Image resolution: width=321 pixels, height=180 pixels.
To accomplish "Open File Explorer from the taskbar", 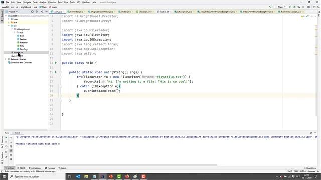I will (x=86, y=176).
